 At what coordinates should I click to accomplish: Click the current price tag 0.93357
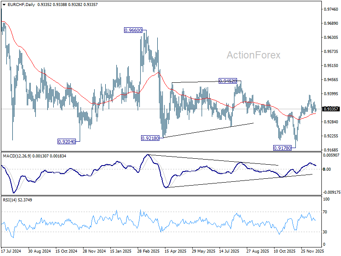331,109
